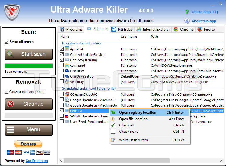Check the OneDrive entry checkbox
This screenshot has width=226, height=166.
point(62,71)
